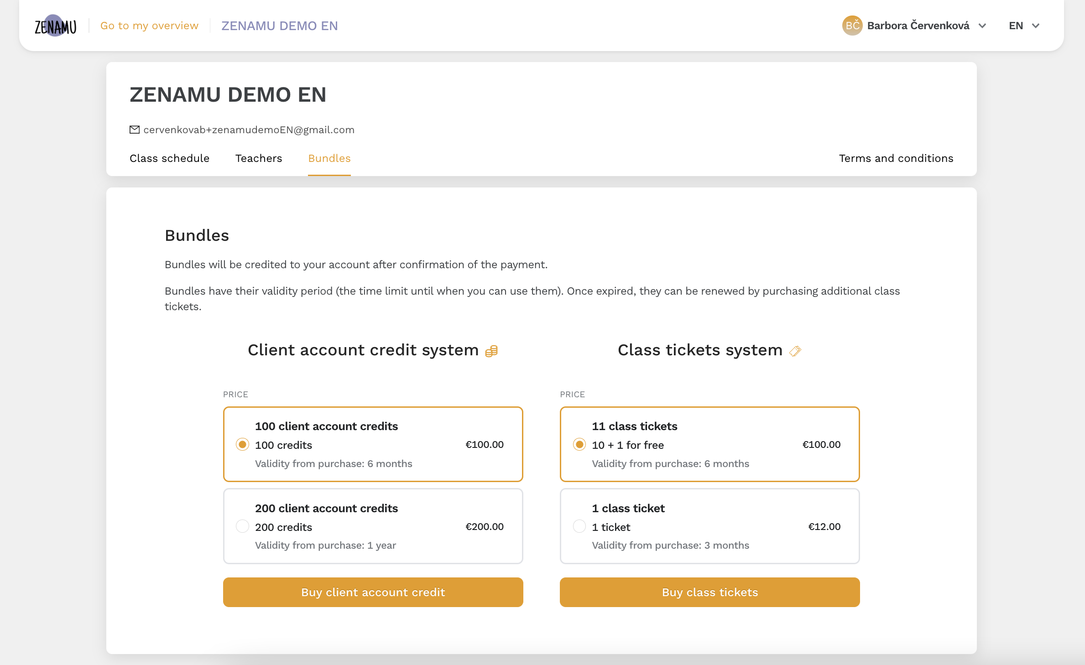Switch to the Class schedule tab
The image size is (1085, 665).
pyautogui.click(x=170, y=158)
